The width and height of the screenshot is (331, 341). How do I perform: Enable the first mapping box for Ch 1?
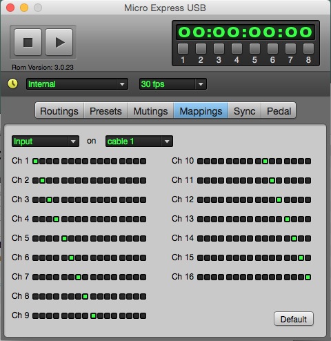pos(35,161)
